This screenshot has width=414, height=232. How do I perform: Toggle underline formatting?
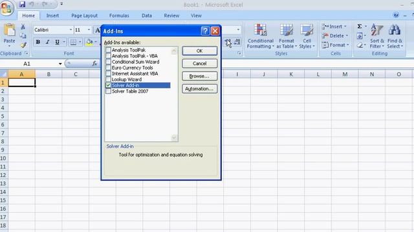[57, 42]
